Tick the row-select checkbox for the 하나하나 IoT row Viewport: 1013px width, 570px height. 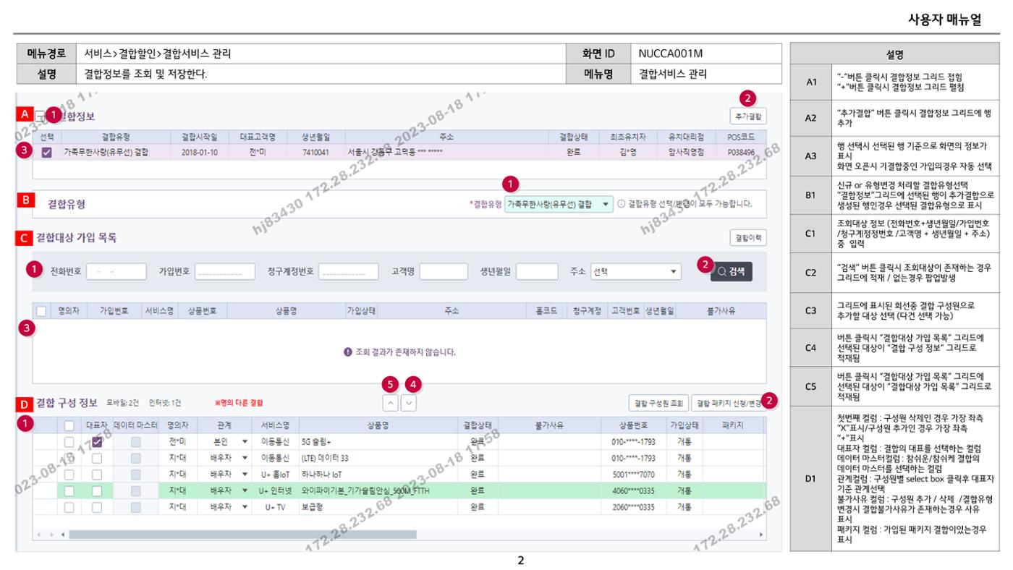(x=69, y=475)
